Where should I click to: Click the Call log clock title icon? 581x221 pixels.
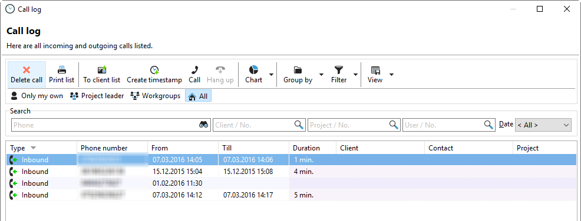pyautogui.click(x=10, y=9)
